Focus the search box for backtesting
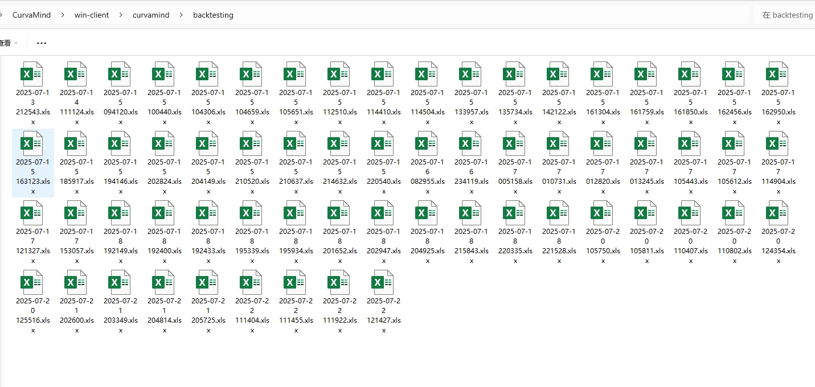This screenshot has height=387, width=815. click(786, 15)
